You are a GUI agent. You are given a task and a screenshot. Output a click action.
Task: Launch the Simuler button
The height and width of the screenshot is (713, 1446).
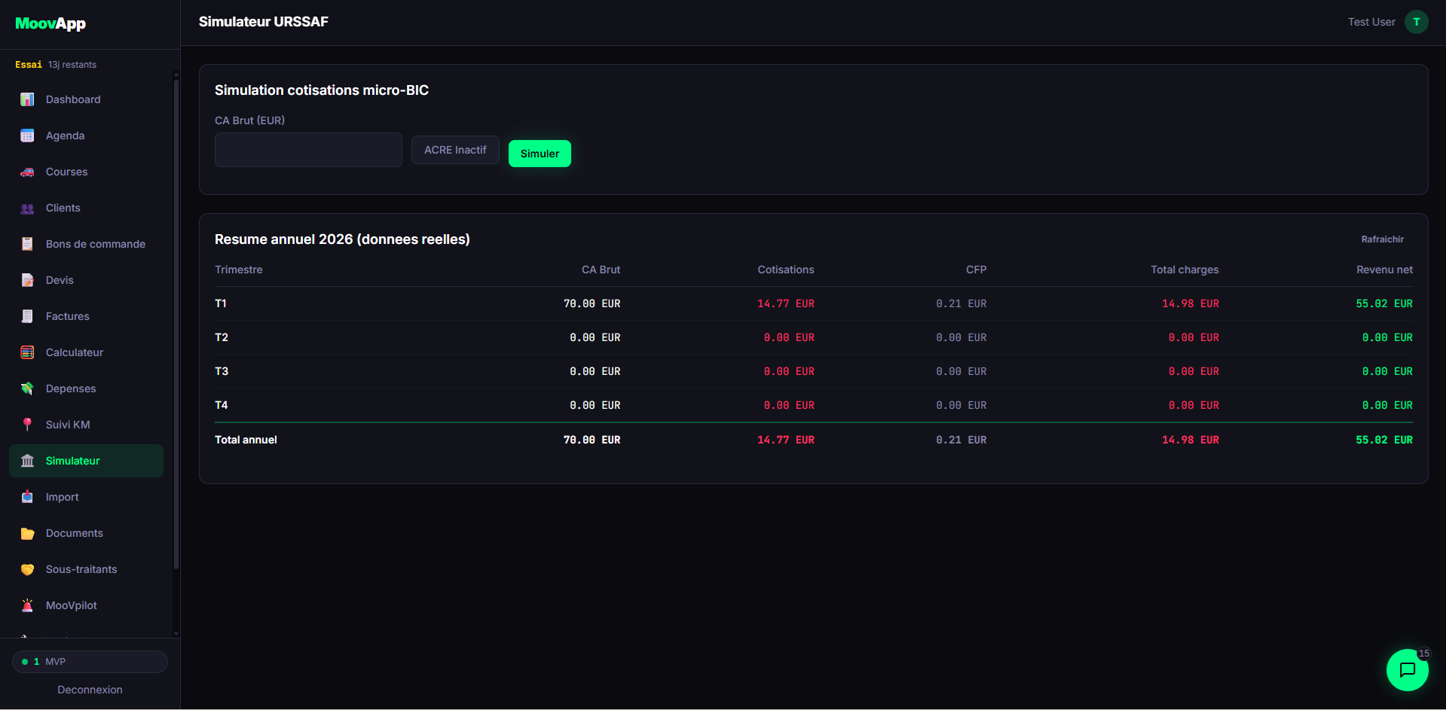tap(540, 154)
